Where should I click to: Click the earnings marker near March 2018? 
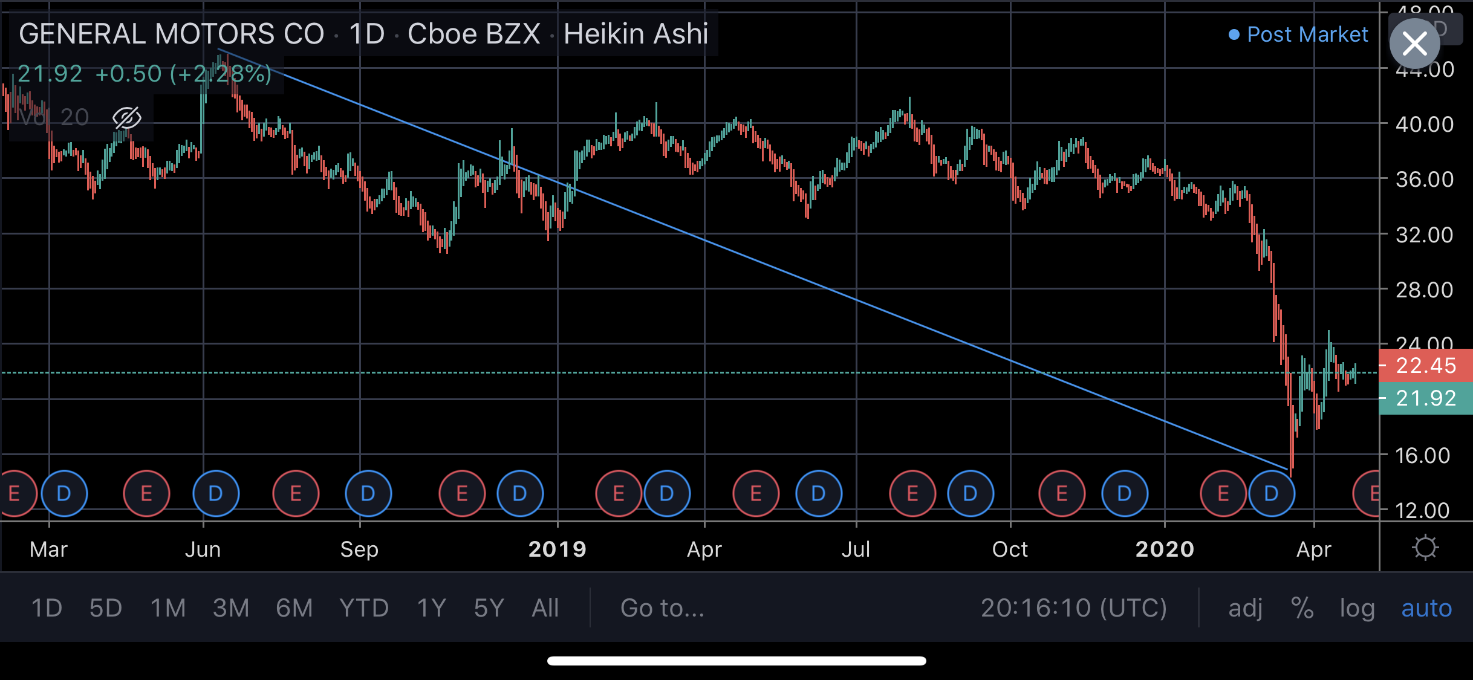tap(15, 493)
